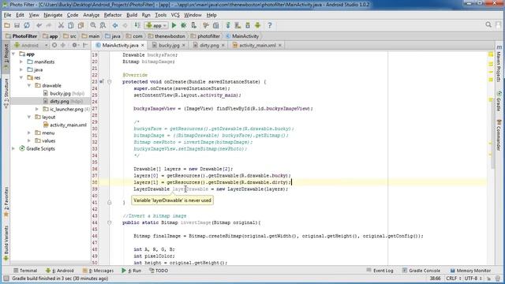Click the Debug app bug icon
The width and height of the screenshot is (505, 284).
point(184,25)
